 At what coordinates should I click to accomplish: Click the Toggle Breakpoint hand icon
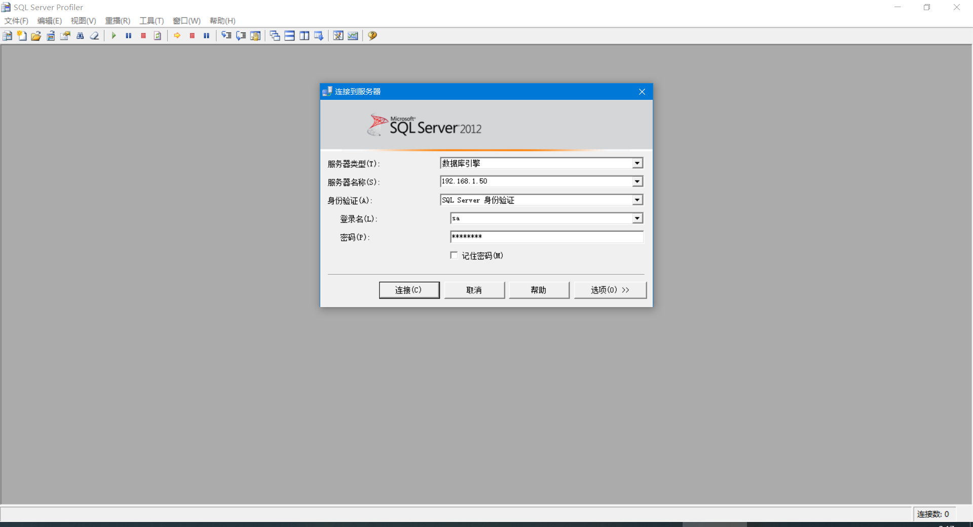coord(255,35)
